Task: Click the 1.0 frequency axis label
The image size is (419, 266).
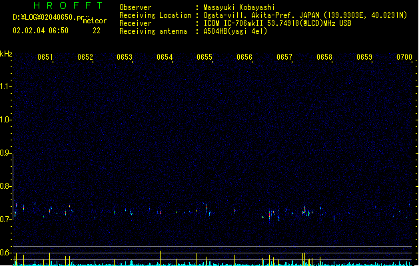Action: (5, 120)
